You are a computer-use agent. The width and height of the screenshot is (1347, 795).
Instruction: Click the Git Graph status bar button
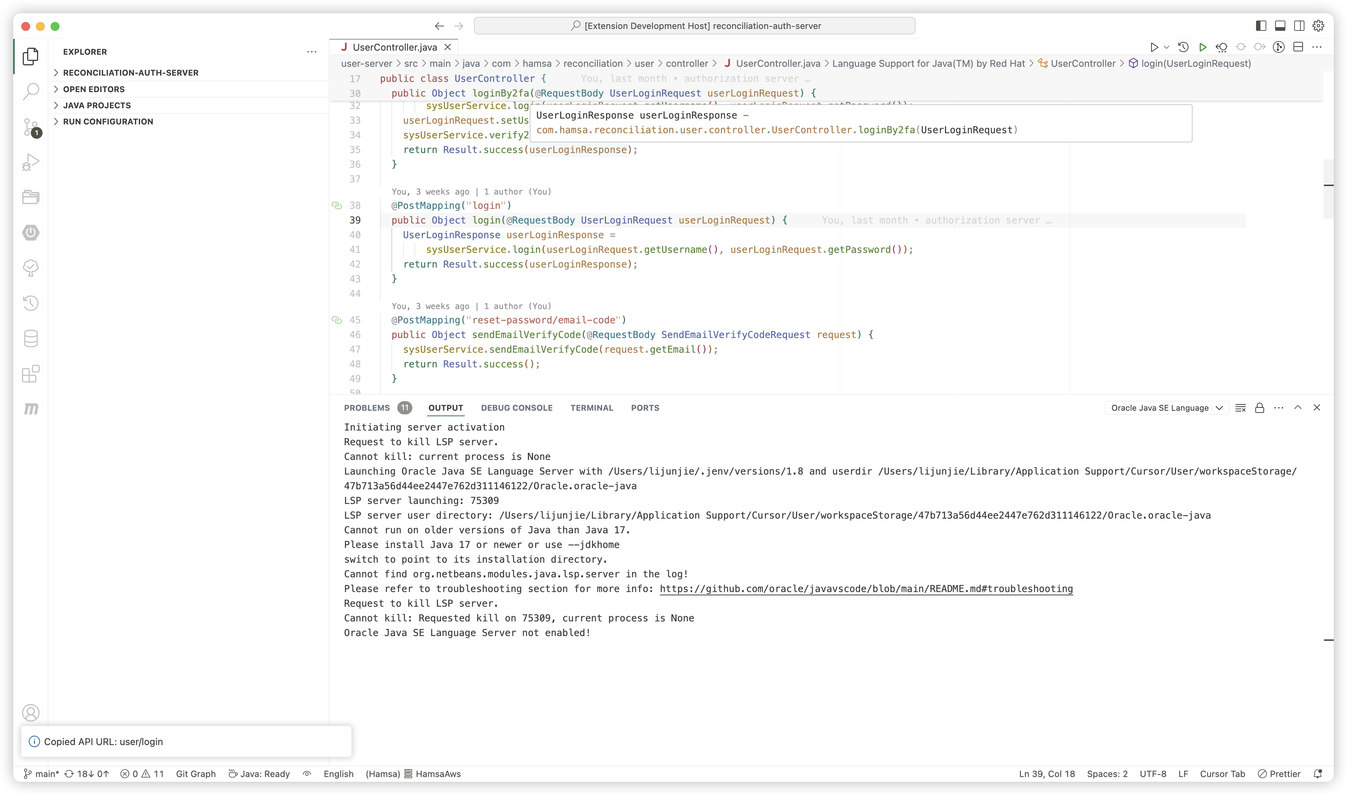point(196,773)
